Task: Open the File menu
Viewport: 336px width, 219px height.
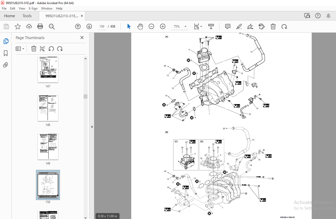Action: 4,8
